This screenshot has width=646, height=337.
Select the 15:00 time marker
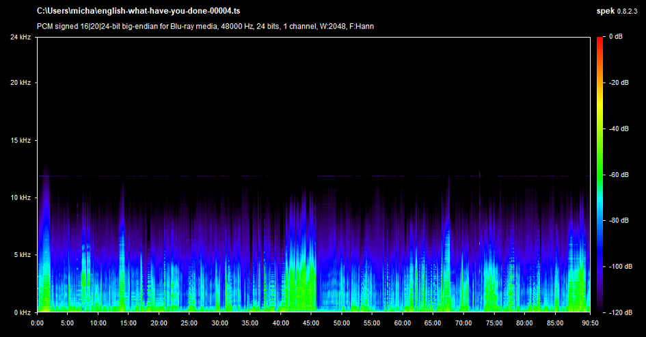(x=129, y=323)
